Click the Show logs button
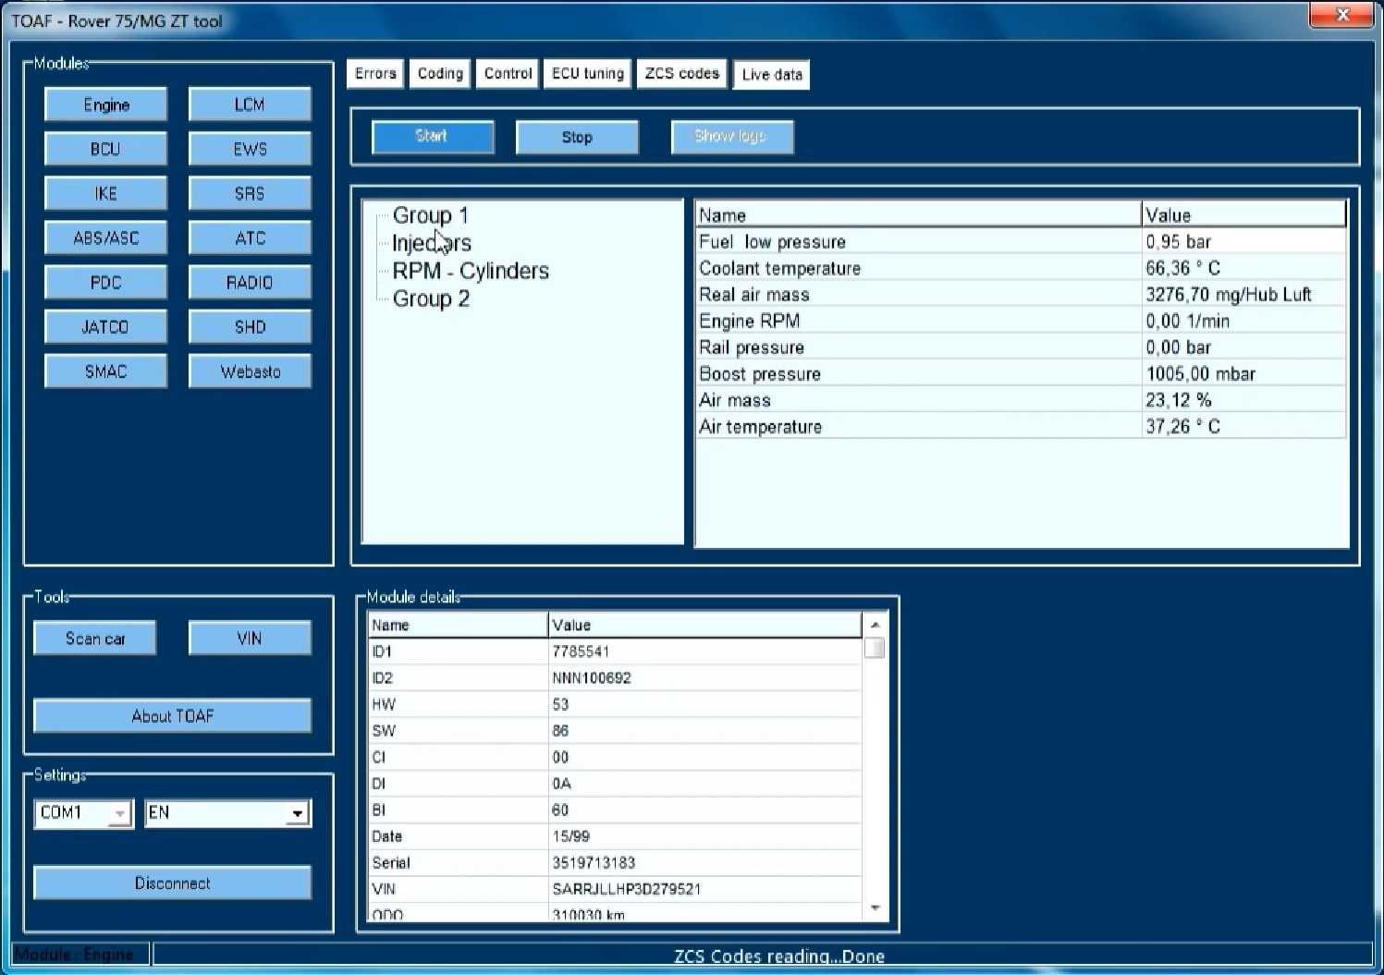 (x=731, y=137)
